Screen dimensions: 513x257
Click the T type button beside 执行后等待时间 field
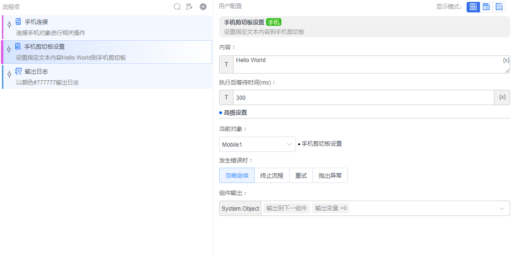(x=226, y=97)
